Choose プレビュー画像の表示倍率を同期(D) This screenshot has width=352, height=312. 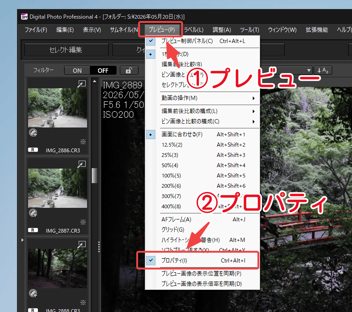[202, 284]
